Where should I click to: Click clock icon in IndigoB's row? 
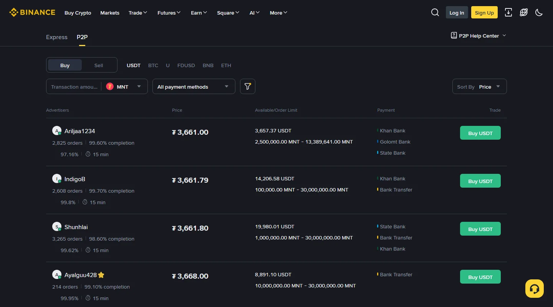(85, 202)
